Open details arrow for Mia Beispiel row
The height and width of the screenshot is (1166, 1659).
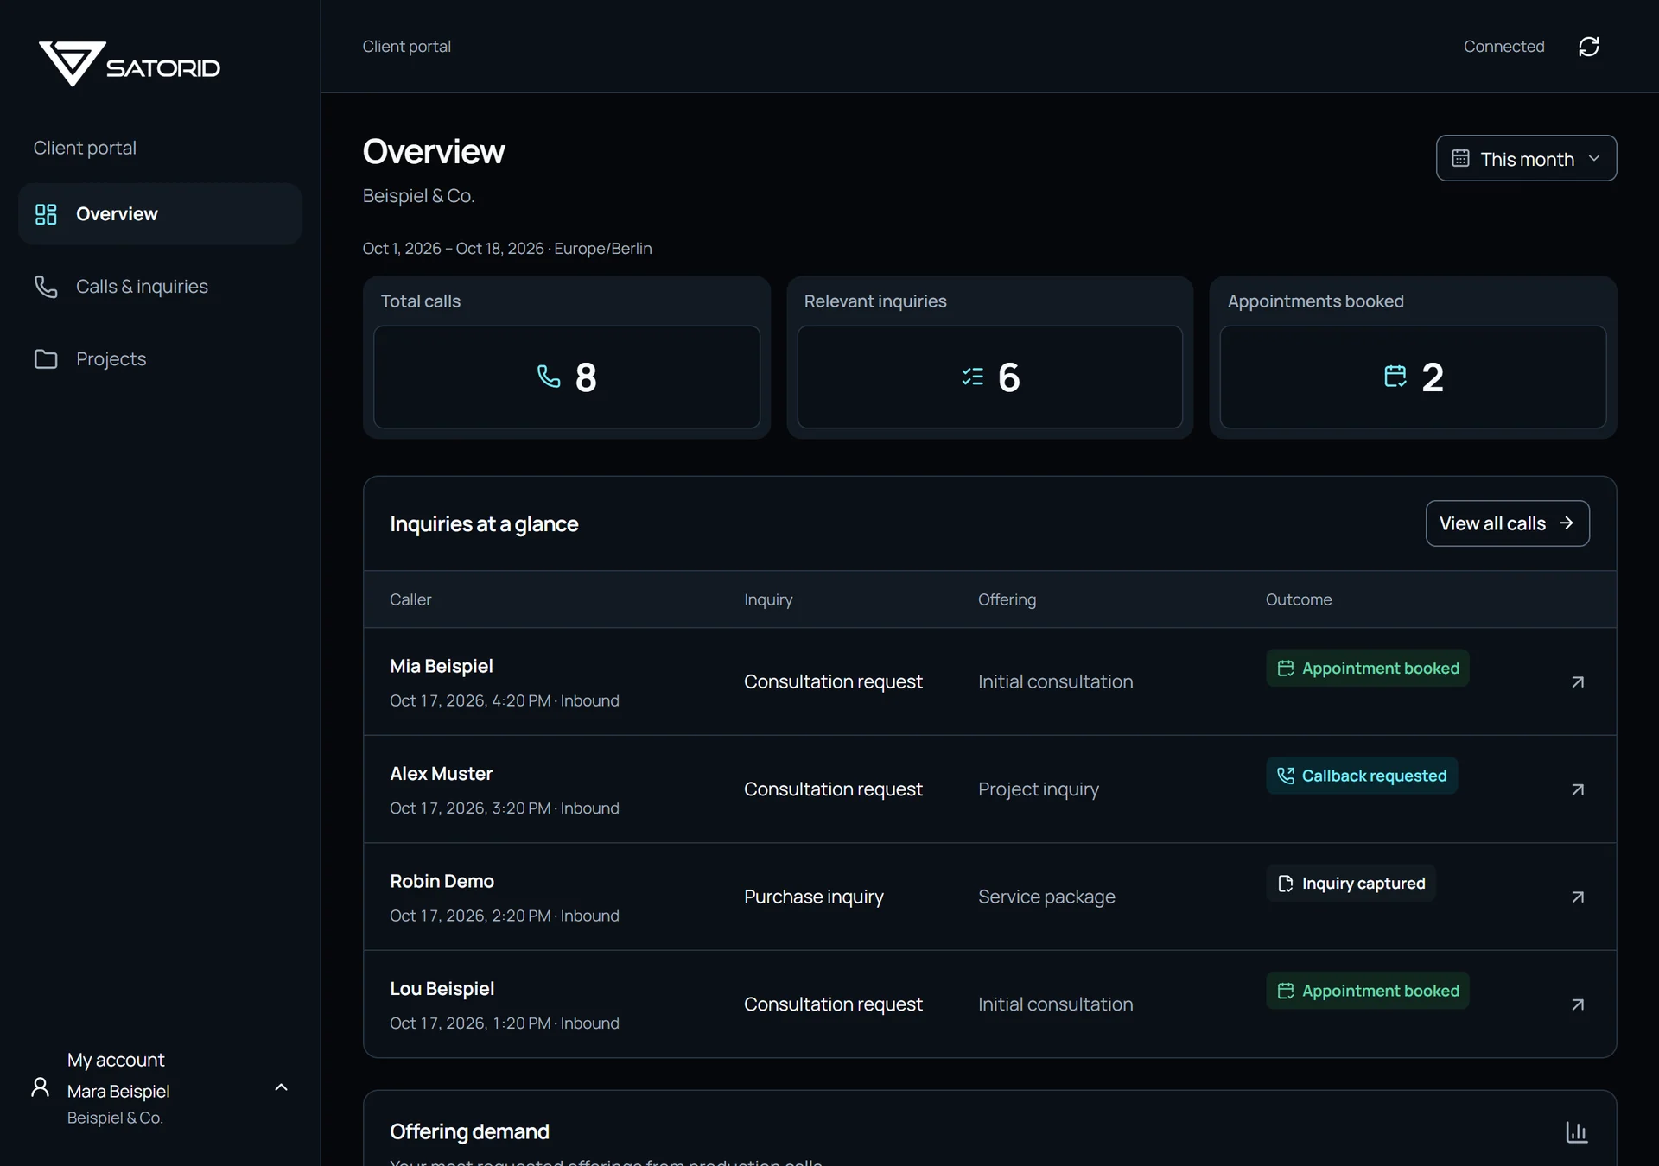click(x=1577, y=682)
